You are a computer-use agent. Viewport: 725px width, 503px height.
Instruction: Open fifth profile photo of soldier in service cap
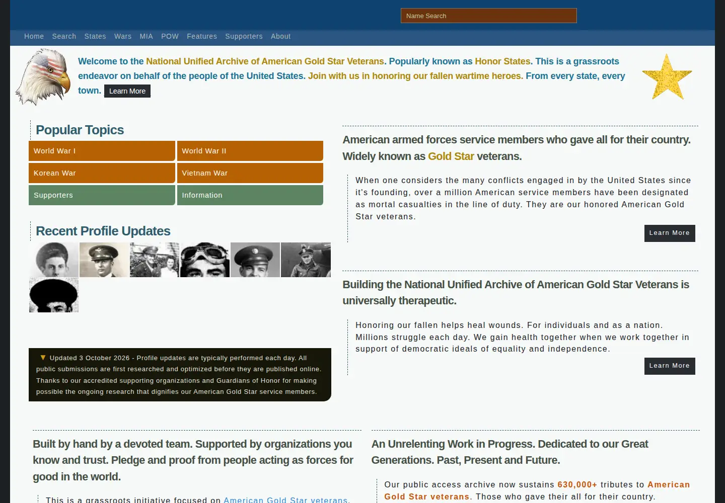[x=255, y=260]
